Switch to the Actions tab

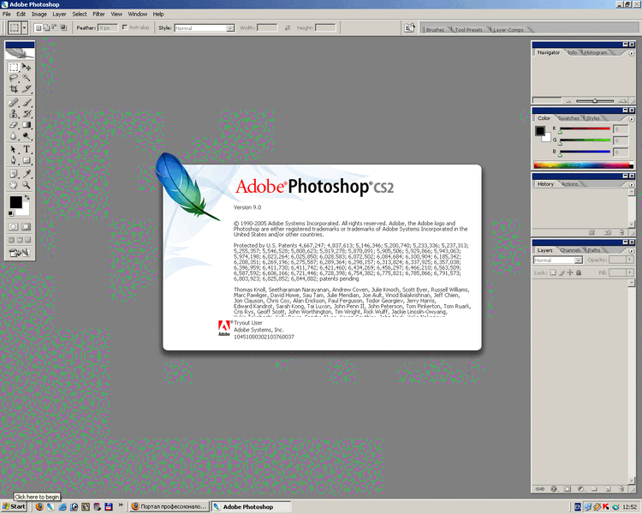tap(570, 184)
